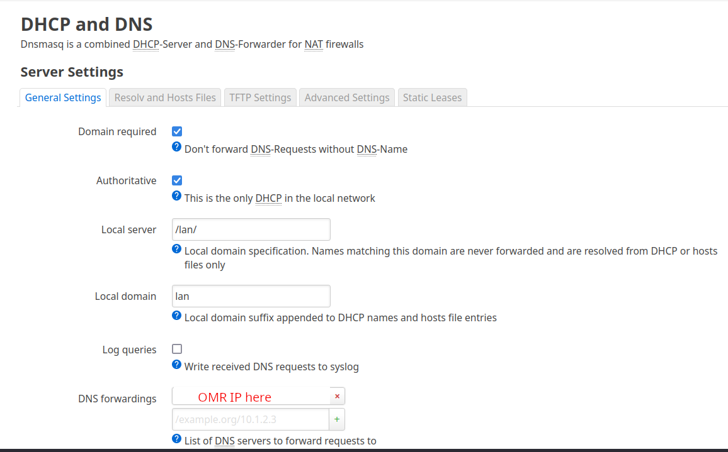728x452 pixels.
Task: Click the Authoritative label
Action: tap(127, 181)
